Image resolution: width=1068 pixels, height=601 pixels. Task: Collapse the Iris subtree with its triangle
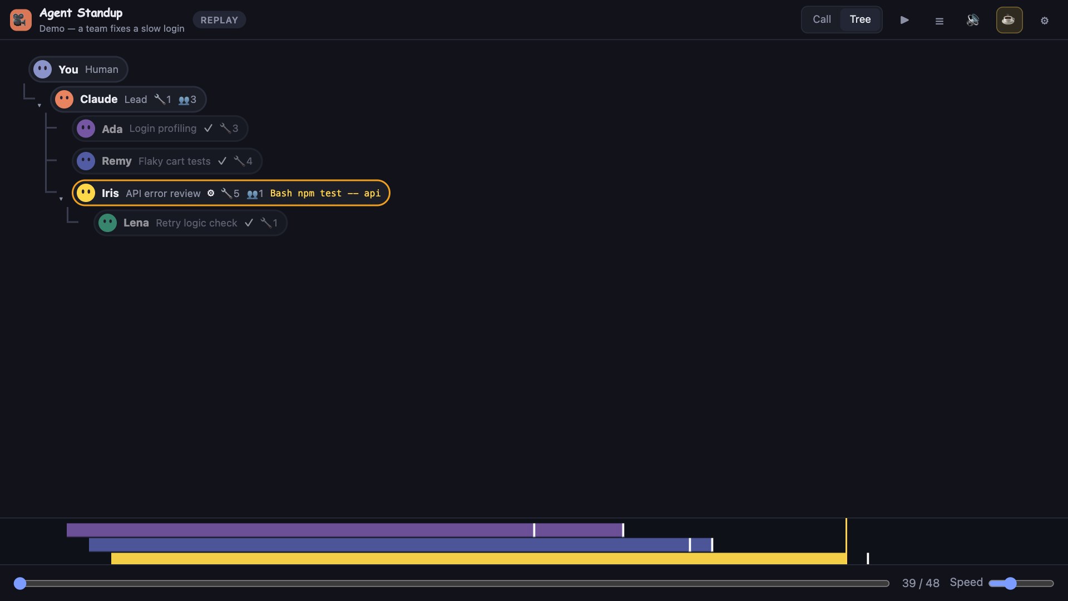pyautogui.click(x=61, y=199)
